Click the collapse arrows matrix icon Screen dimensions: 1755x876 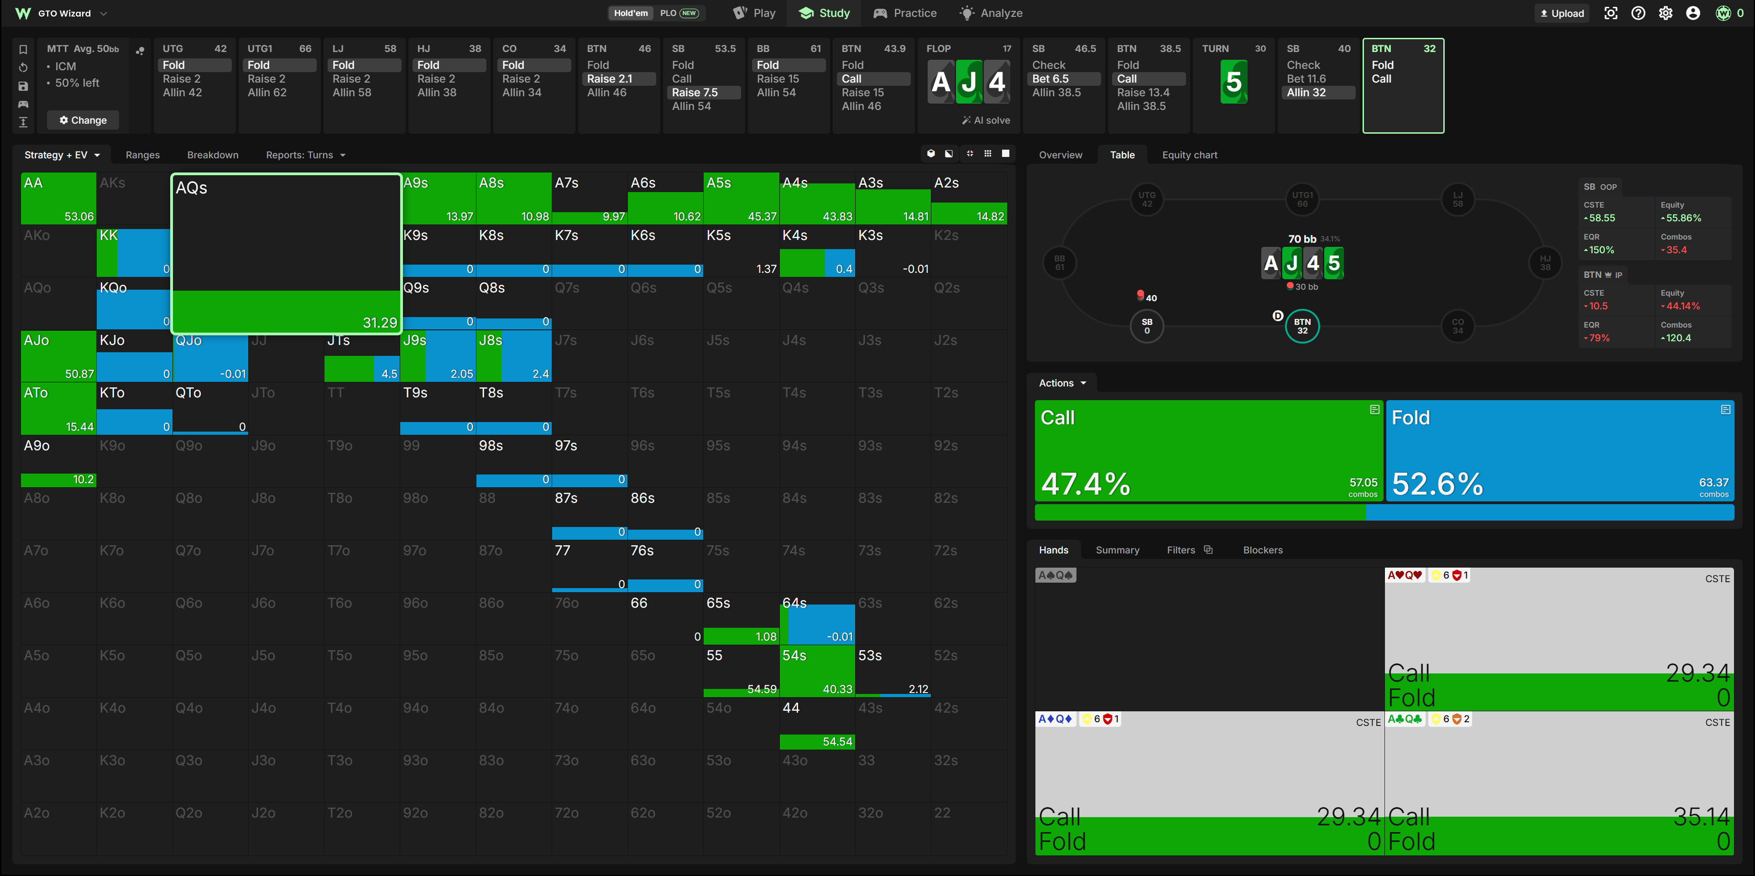click(970, 154)
